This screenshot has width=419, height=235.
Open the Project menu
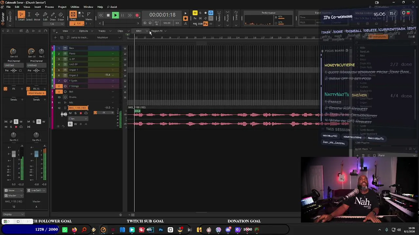tap(62, 7)
